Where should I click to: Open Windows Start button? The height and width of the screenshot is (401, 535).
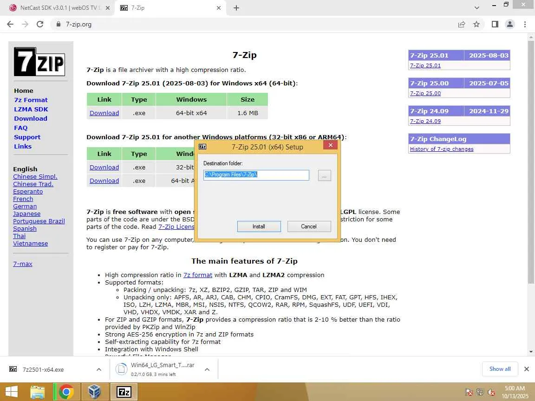tap(11, 392)
